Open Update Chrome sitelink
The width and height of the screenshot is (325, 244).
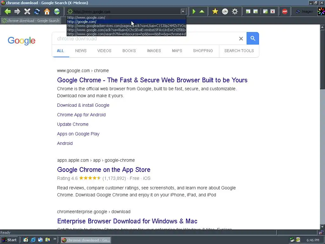click(x=73, y=124)
